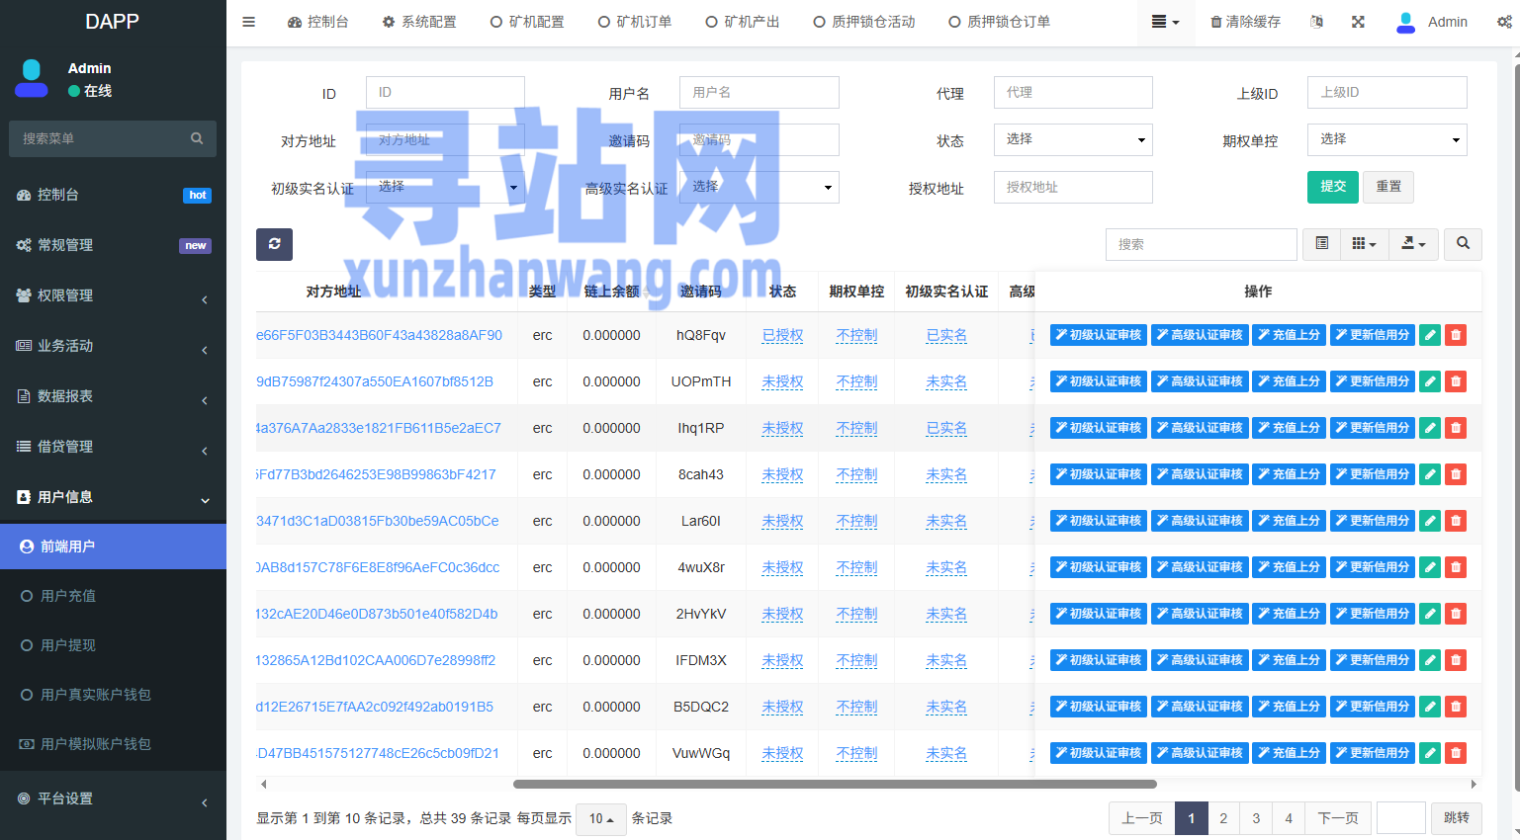Click the red delete icon for hQ8Fqv row
Viewport: 1520px width, 840px height.
[x=1455, y=335]
